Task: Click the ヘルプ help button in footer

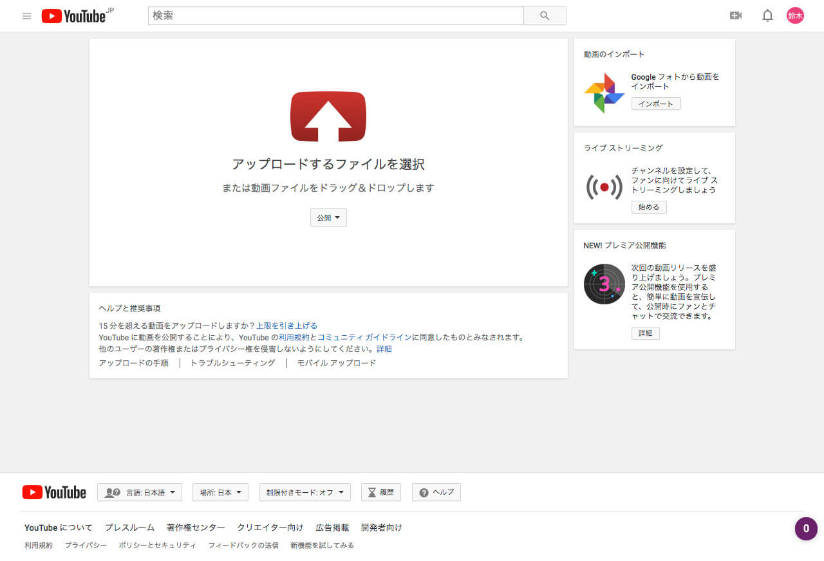Action: click(436, 492)
